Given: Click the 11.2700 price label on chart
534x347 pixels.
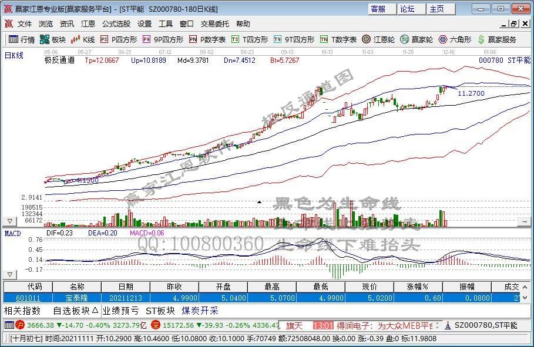Looking at the screenshot, I should [471, 93].
